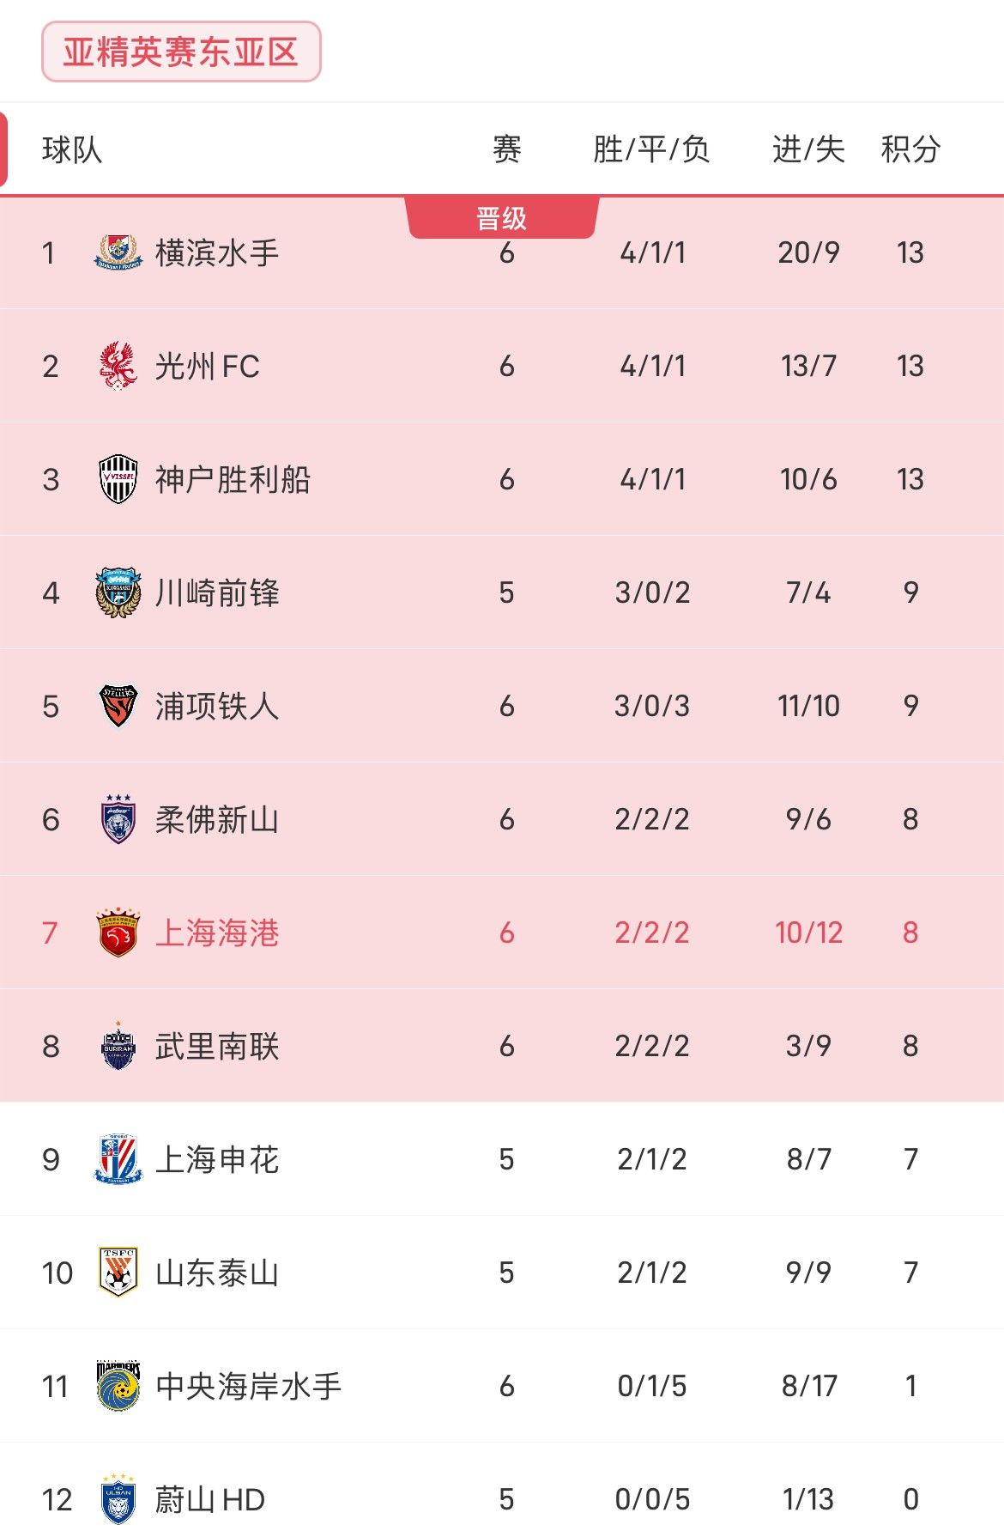
Task: Click the 柔佛新山 tiger crest
Action: click(118, 819)
